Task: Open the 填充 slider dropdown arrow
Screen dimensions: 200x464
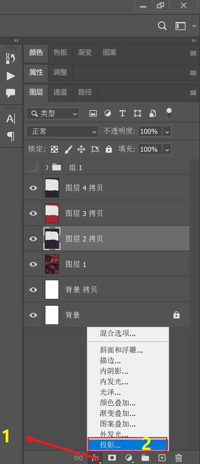Action: pos(167,150)
